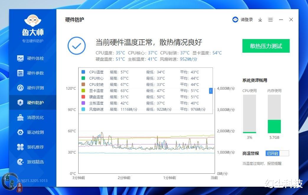Click the 鲁大师 mascot logo
This screenshot has height=195, width=308.
(32, 21)
